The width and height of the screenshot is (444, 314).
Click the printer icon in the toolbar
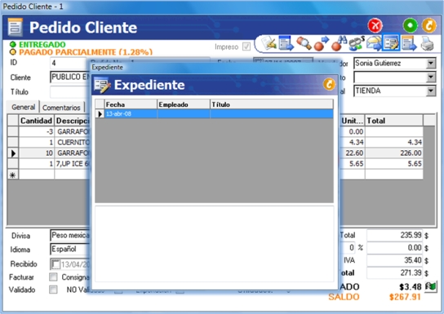427,43
